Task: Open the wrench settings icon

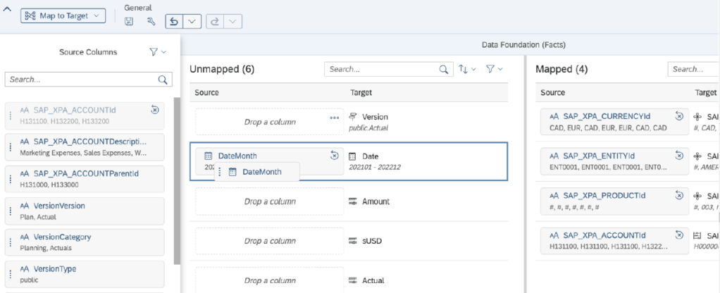Action: tap(151, 22)
